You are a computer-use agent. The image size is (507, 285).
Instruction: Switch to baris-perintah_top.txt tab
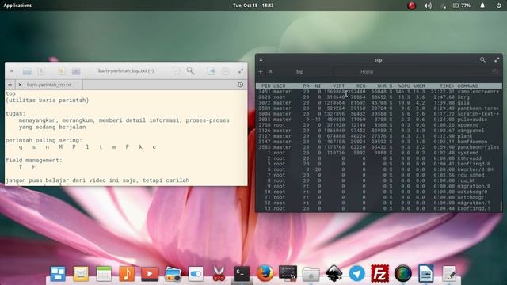(x=49, y=85)
